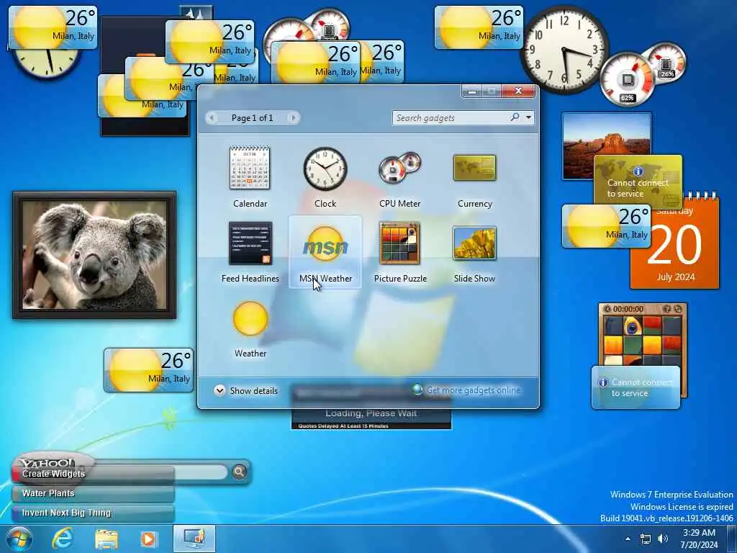Select the Weather gadget icon in gallery
This screenshot has height=553, width=737.
click(250, 318)
